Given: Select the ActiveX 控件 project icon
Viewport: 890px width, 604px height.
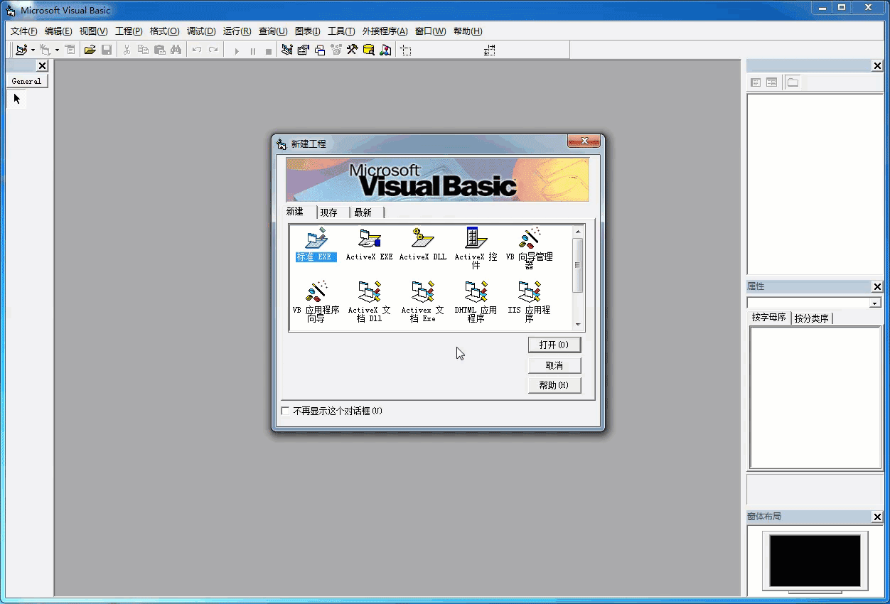Looking at the screenshot, I should (x=476, y=248).
